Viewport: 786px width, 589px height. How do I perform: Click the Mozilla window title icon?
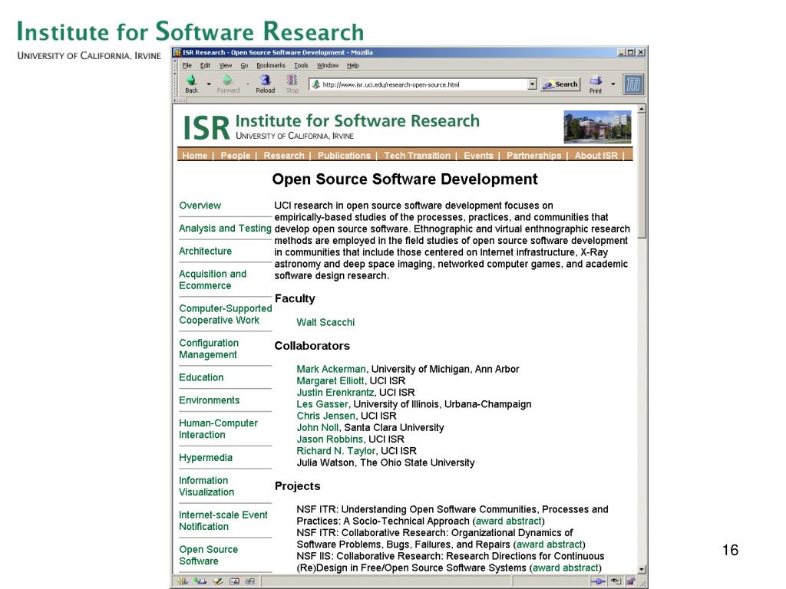click(x=177, y=52)
